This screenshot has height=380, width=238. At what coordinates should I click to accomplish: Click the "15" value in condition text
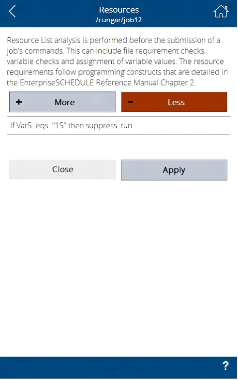(59, 125)
